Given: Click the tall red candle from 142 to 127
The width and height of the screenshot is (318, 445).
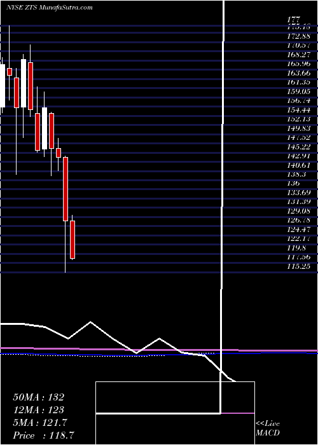Looking at the screenshot, I should point(66,189).
